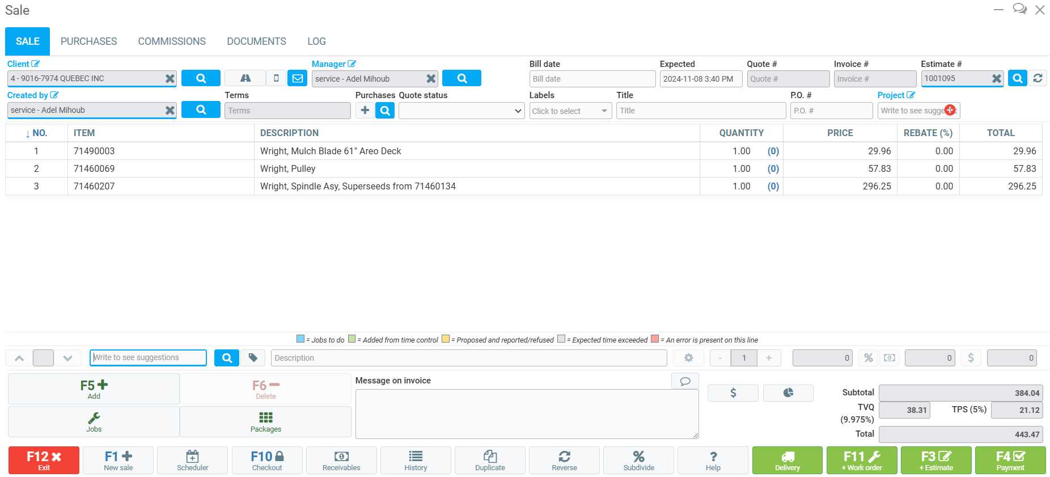The height and width of the screenshot is (477, 1050).
Task: Switch to the PURCHASES tab
Action: click(x=88, y=41)
